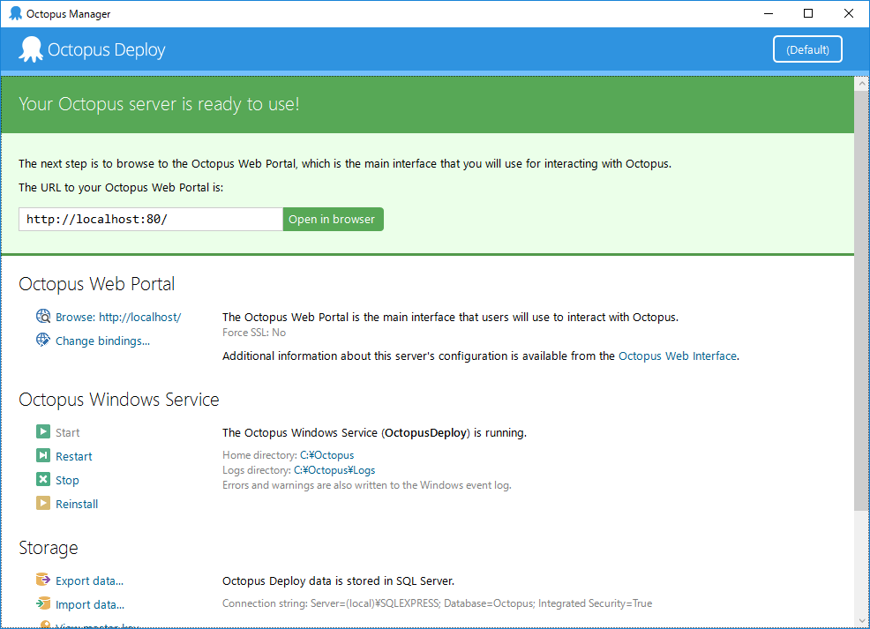Click the Export data... link
870x629 pixels.
(89, 580)
